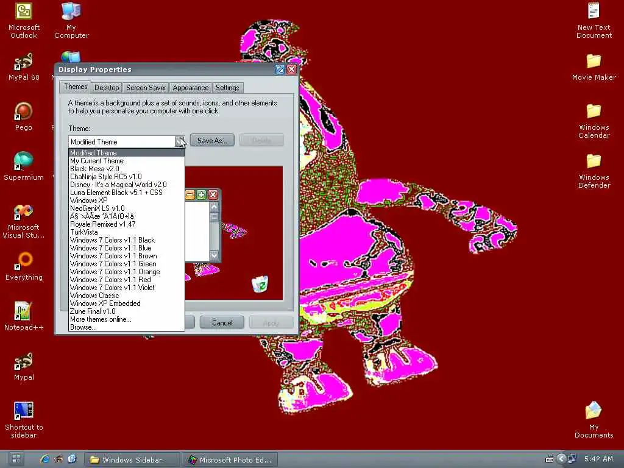Launch Internet Explorer from quick launch
Image resolution: width=624 pixels, height=468 pixels.
(44, 459)
